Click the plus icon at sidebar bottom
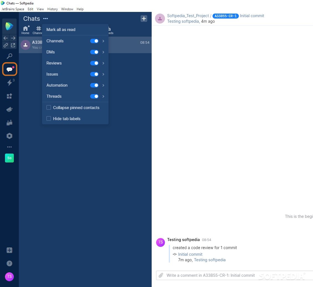Screen dimensions: 313x287 click(x=9, y=250)
